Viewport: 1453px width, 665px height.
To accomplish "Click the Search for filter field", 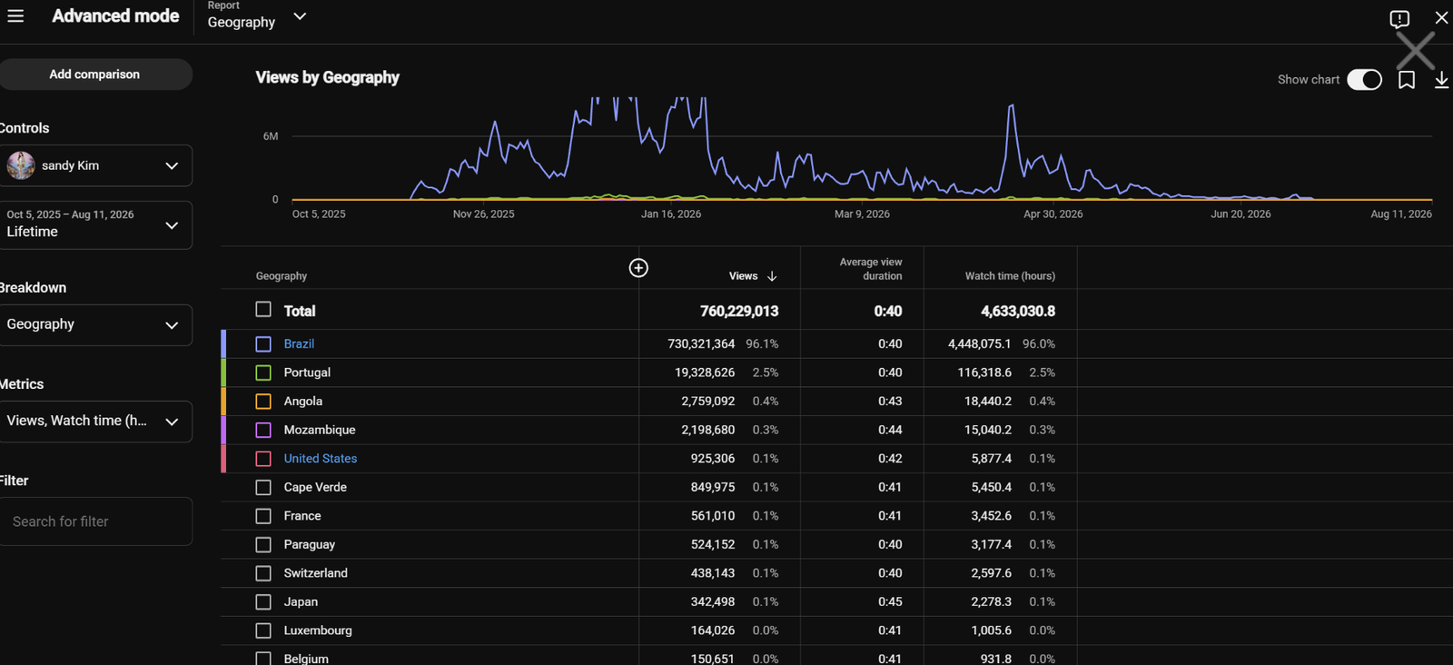I will pyautogui.click(x=96, y=521).
